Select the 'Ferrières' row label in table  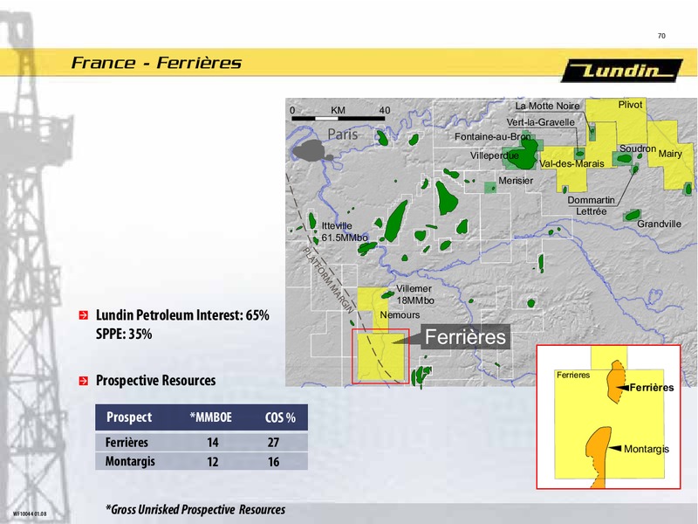point(127,443)
